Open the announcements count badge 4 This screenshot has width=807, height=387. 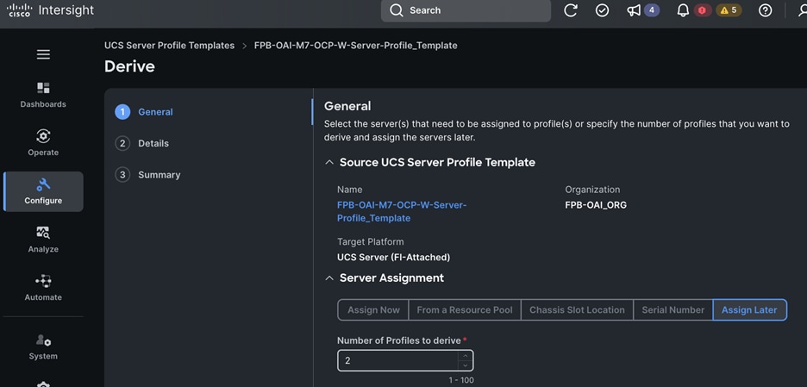pyautogui.click(x=652, y=10)
